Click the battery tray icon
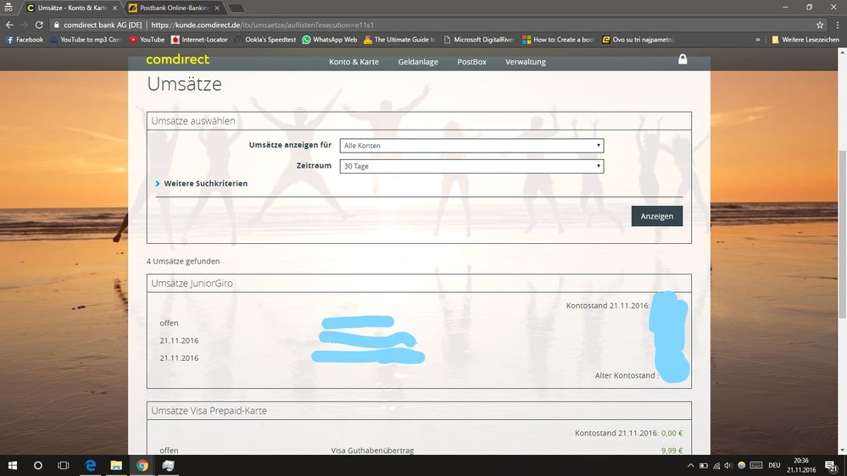847x476 pixels. pyautogui.click(x=704, y=465)
